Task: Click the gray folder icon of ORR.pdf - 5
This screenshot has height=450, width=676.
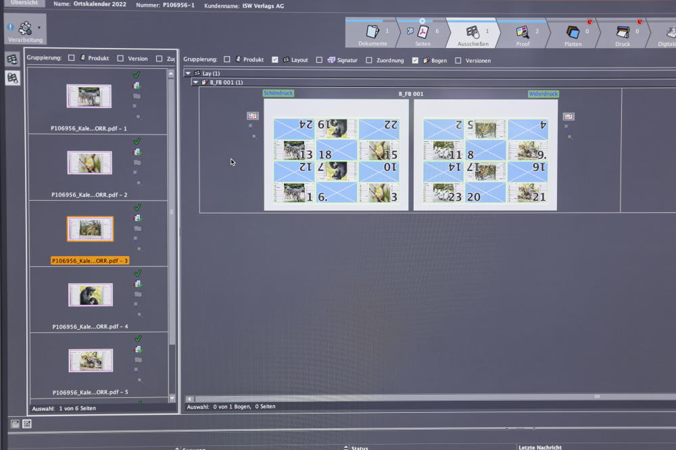Action: [x=138, y=360]
